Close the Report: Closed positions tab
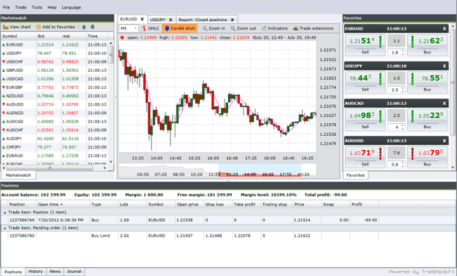457x276 pixels. click(x=232, y=20)
